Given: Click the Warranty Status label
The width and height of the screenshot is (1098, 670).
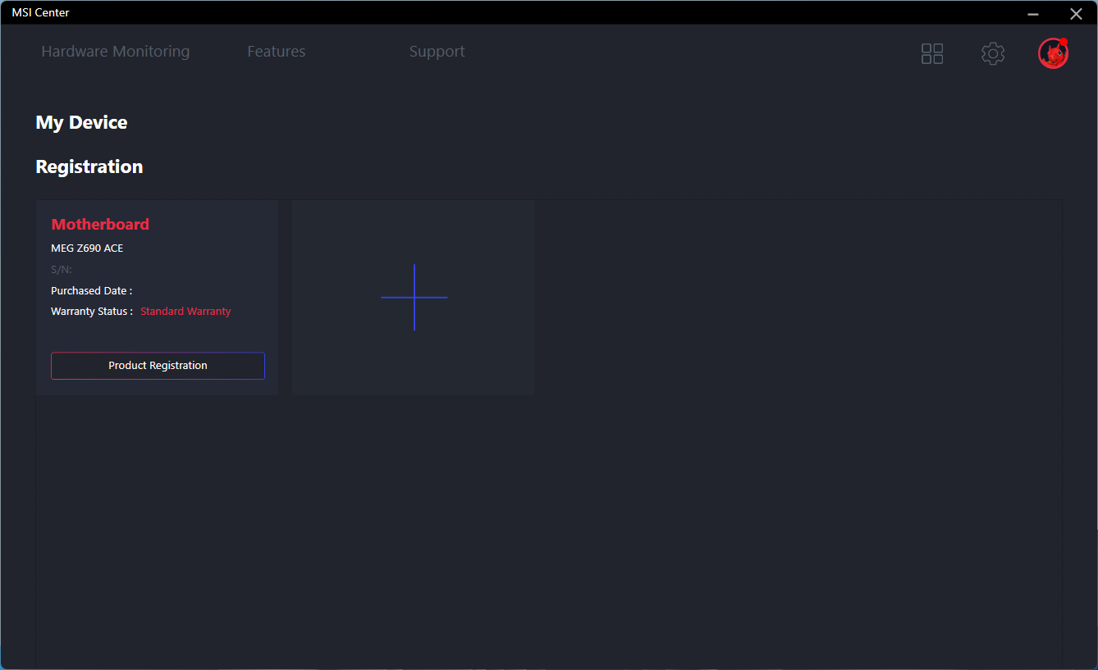Looking at the screenshot, I should [92, 312].
